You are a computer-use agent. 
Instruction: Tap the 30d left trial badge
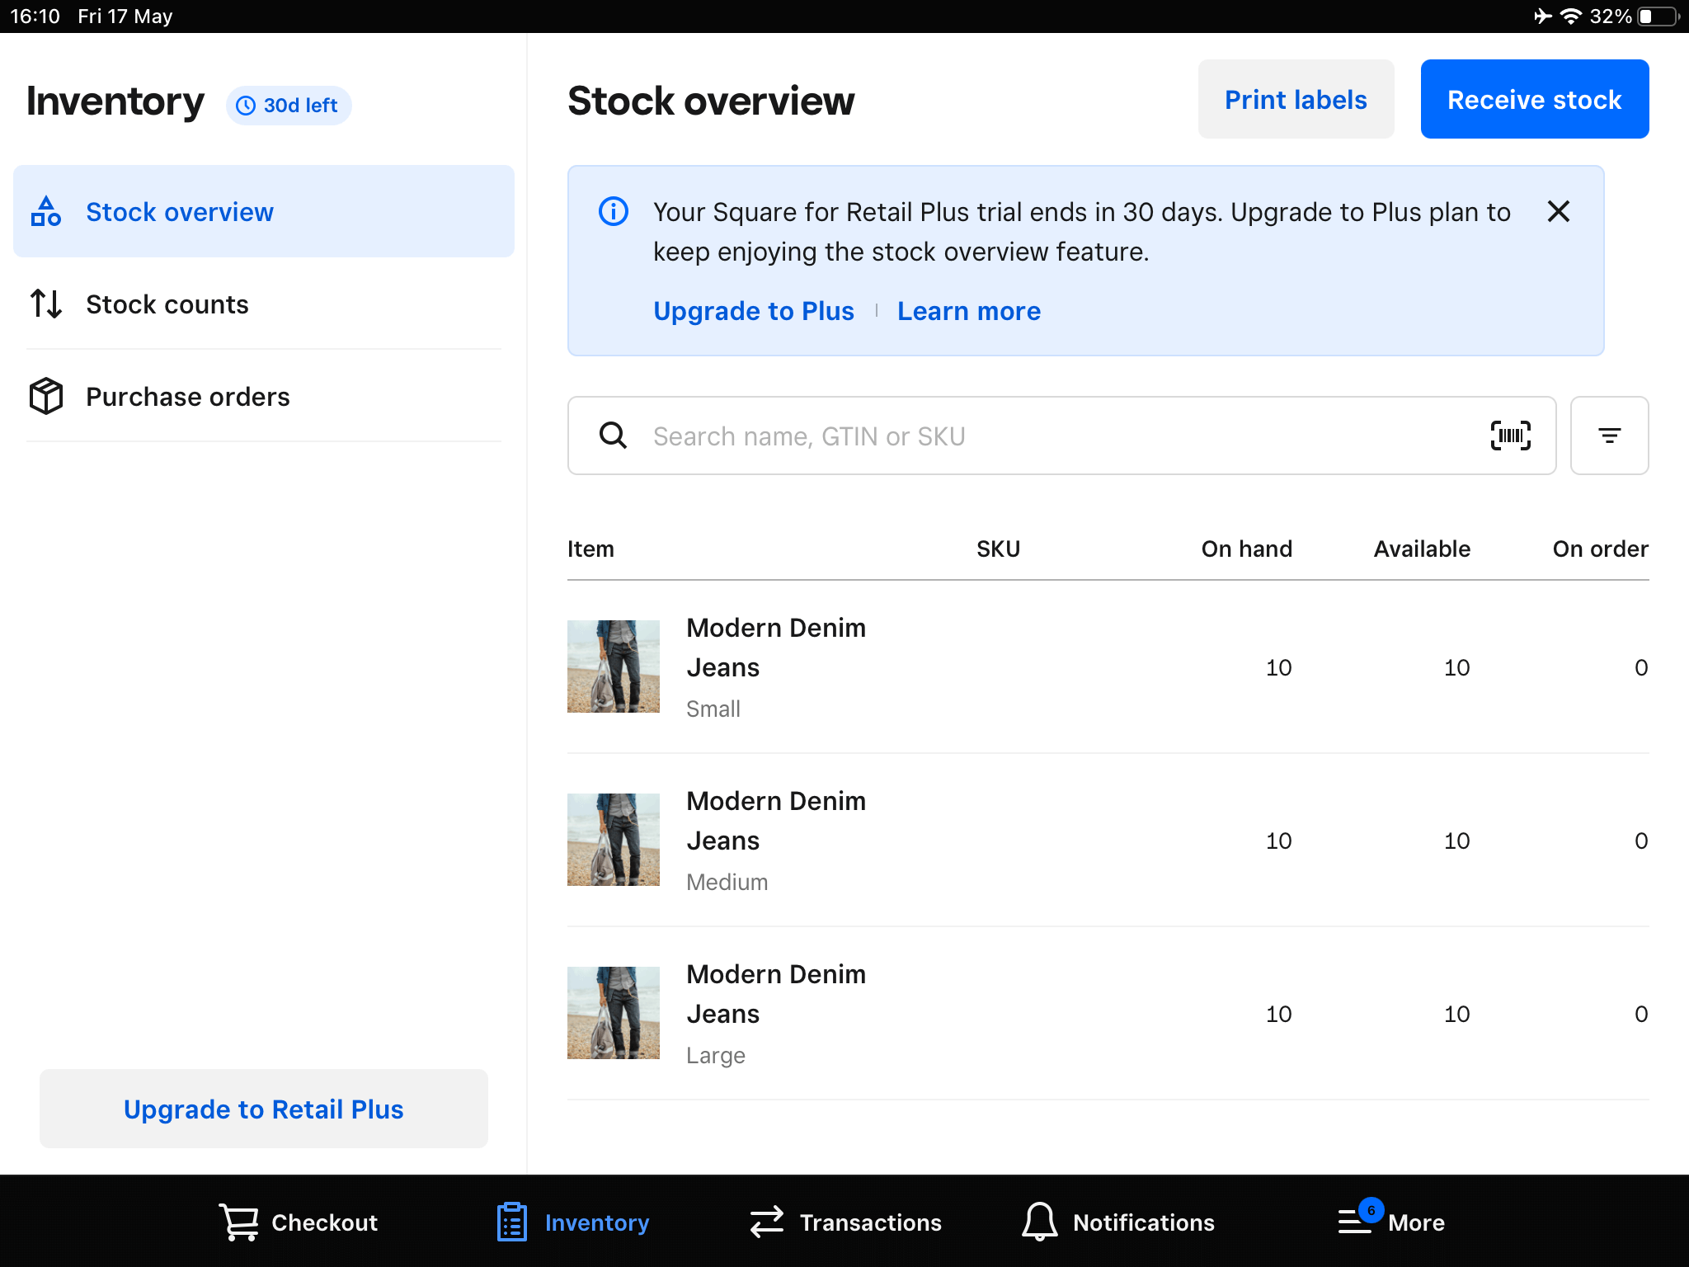(288, 105)
